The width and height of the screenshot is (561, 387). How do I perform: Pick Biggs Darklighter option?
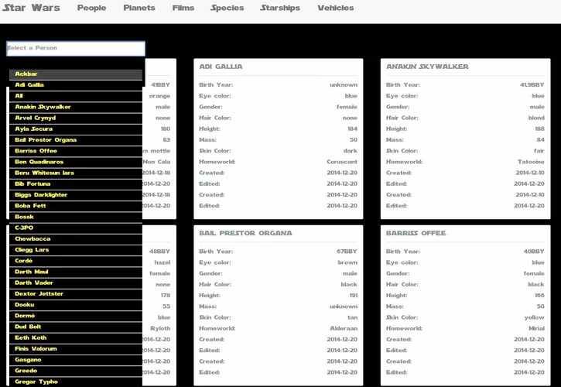tap(76, 195)
